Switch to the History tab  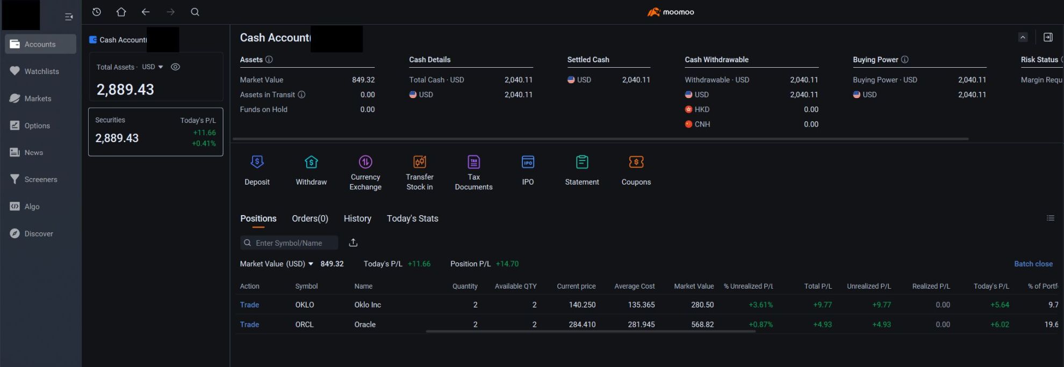click(357, 218)
